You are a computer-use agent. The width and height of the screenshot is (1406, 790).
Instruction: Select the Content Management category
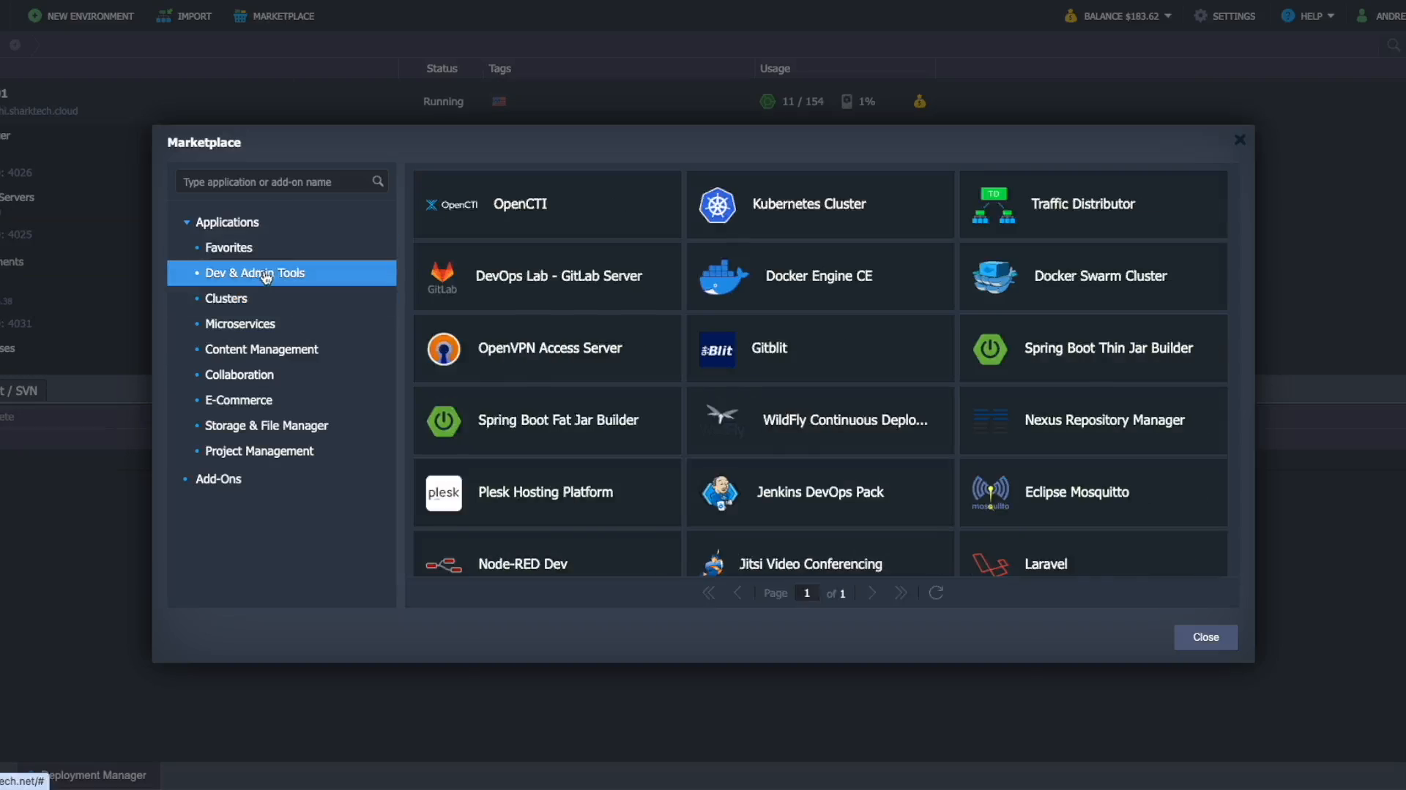pos(261,350)
